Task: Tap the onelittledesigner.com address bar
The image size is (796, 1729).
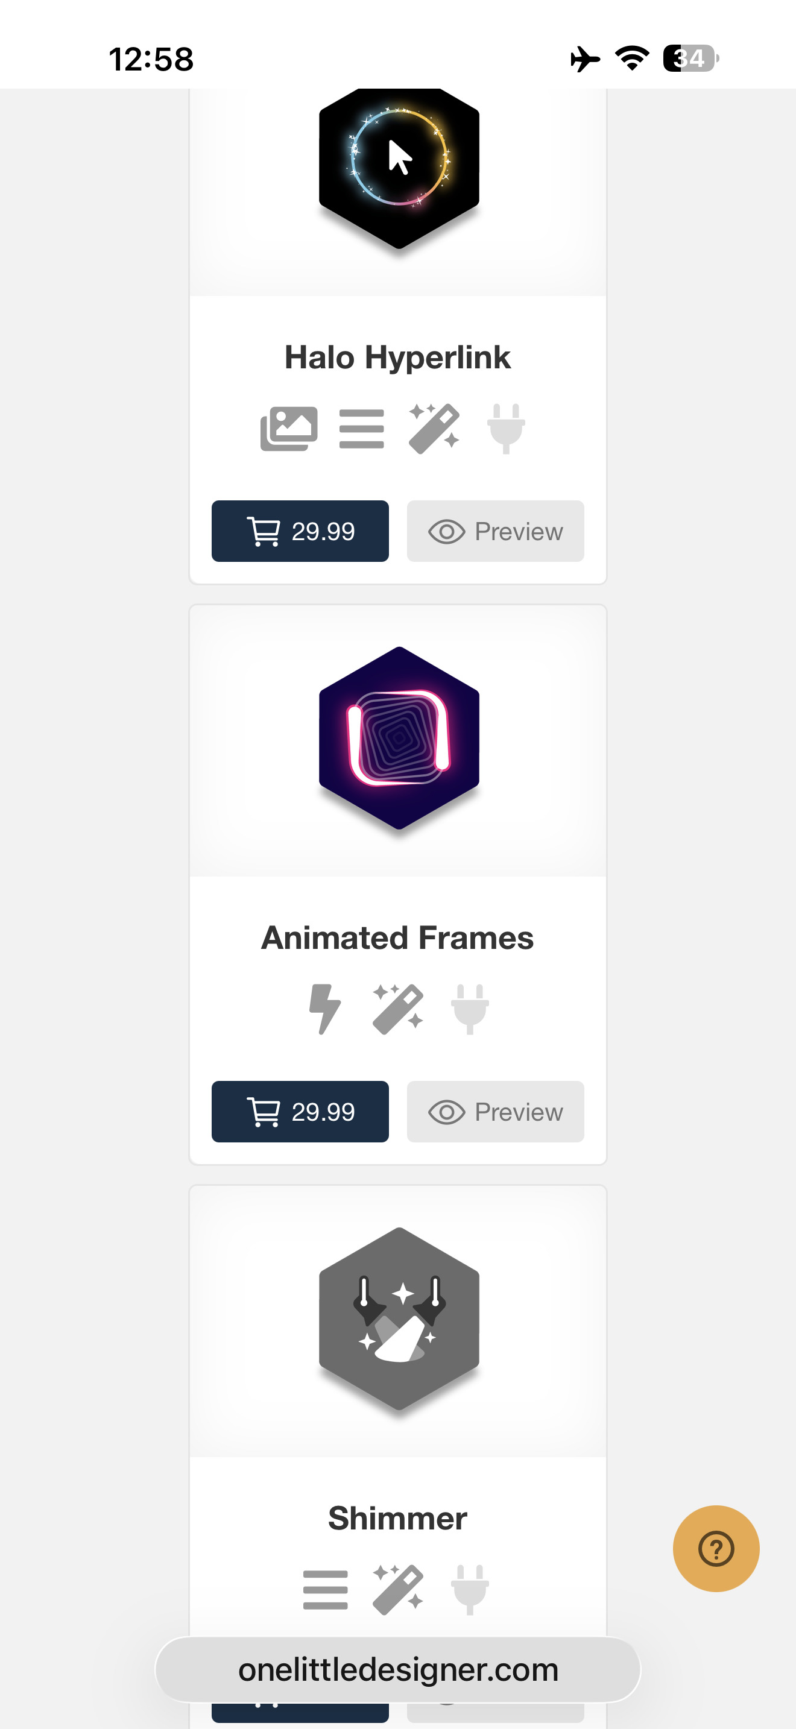Action: click(x=398, y=1669)
